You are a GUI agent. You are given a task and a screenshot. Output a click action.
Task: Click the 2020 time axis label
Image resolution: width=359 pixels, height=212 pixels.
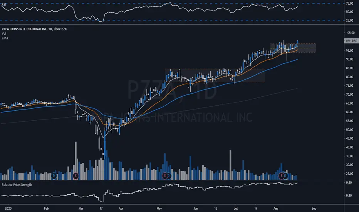coord(8,209)
